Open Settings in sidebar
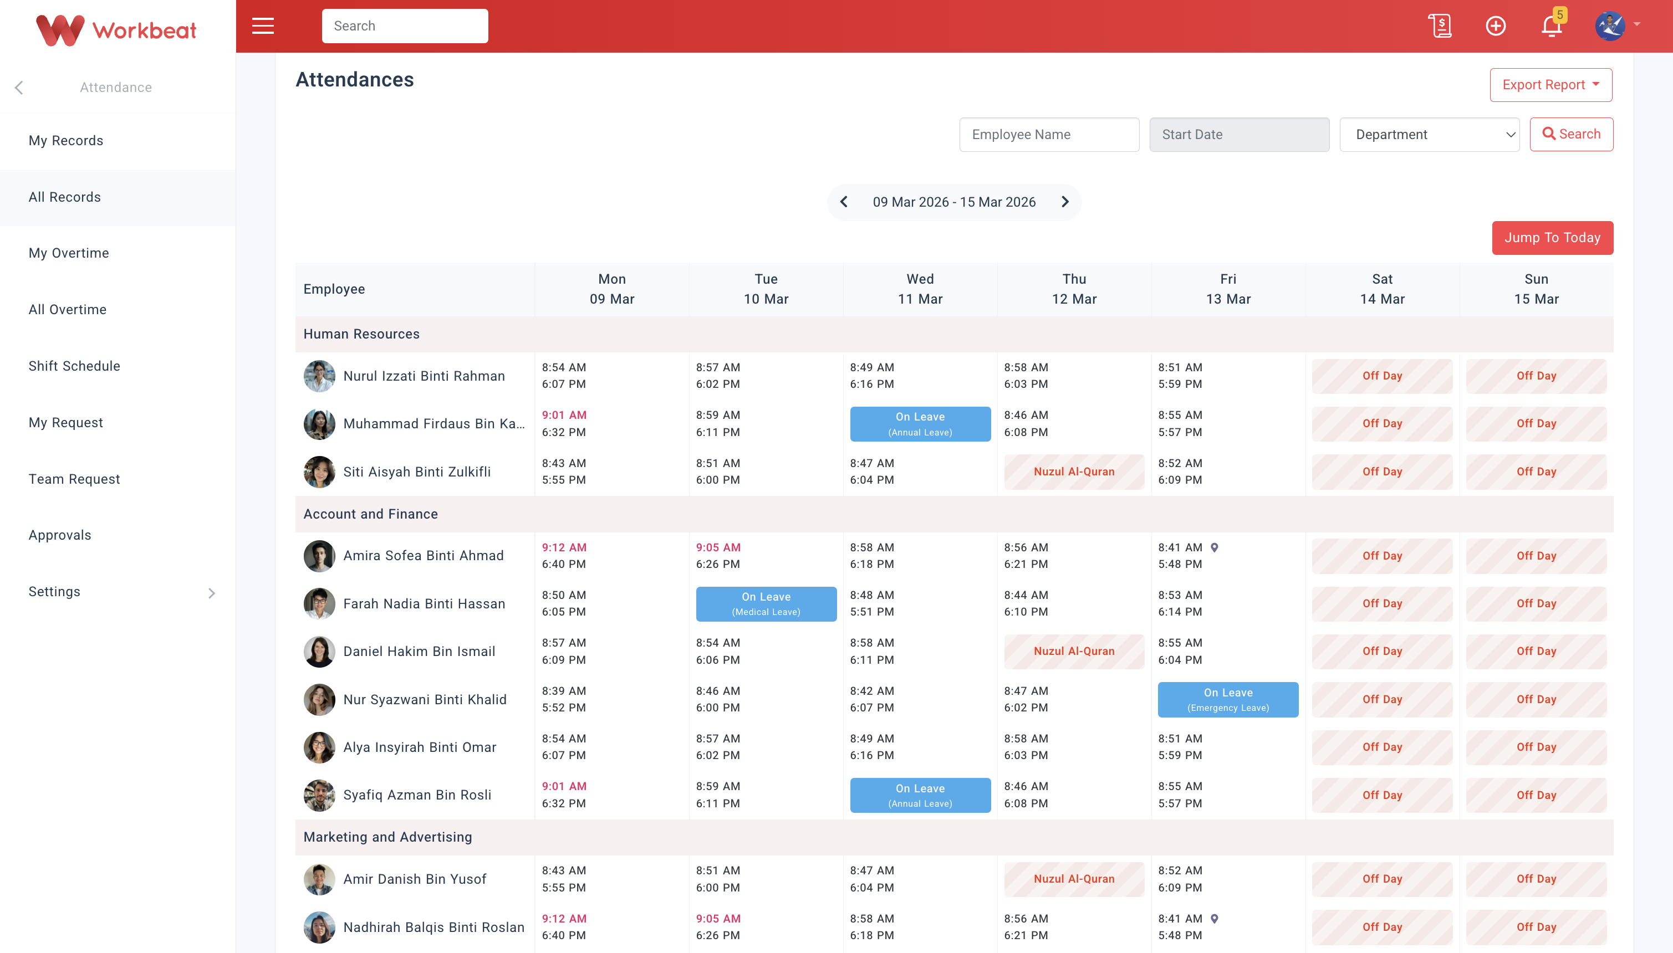The height and width of the screenshot is (953, 1673). pyautogui.click(x=118, y=592)
